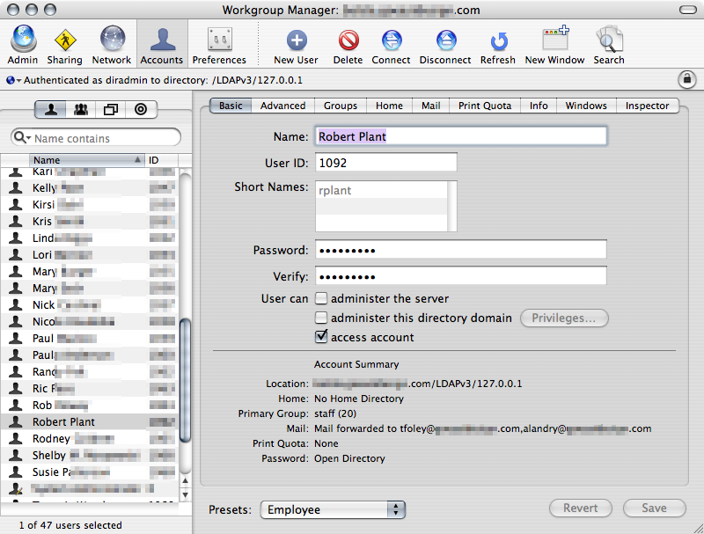Screen dimensions: 704x534
Task: Select Rodney in the user list
Action: 51,439
